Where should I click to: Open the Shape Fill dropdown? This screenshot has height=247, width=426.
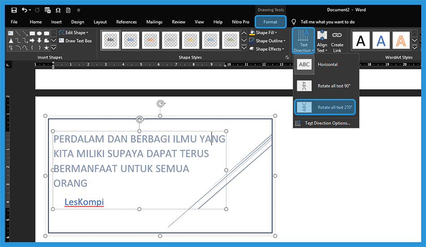[263, 33]
